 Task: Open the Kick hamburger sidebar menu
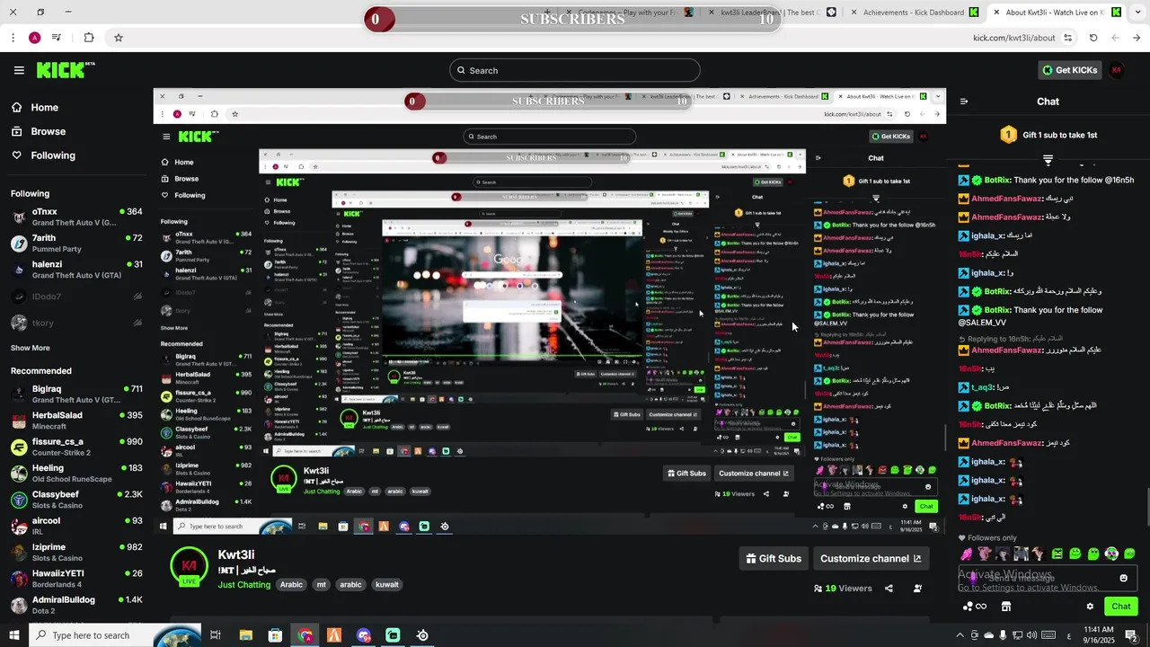(x=19, y=70)
